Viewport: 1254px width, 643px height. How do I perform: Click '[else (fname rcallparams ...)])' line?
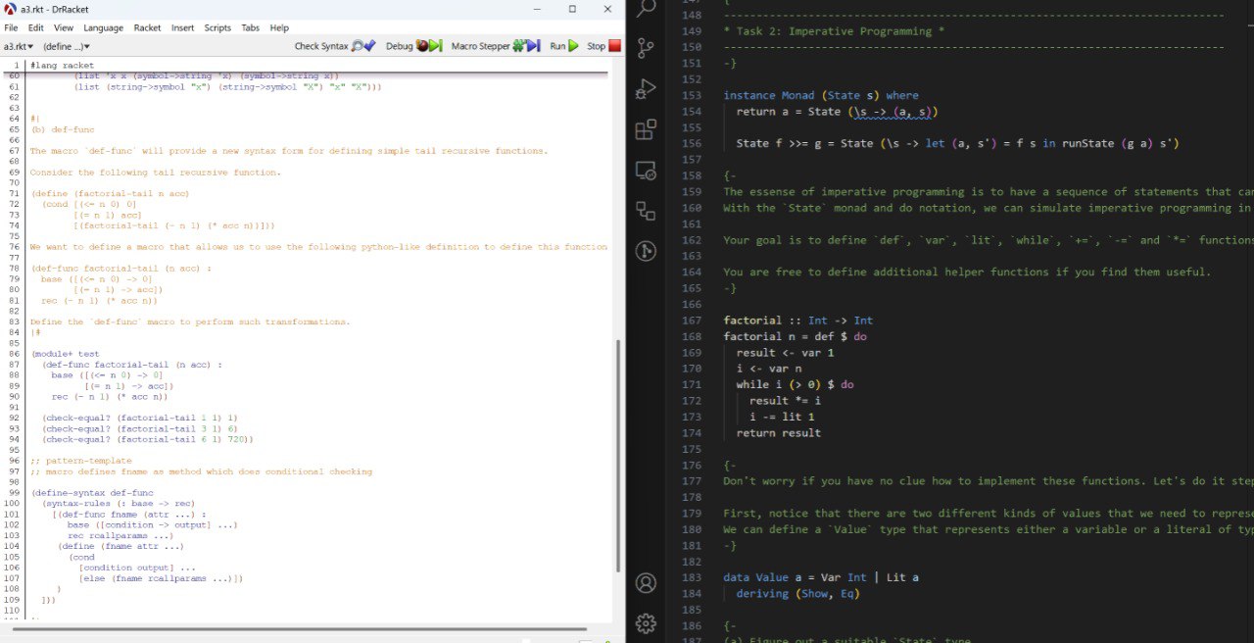coord(161,578)
